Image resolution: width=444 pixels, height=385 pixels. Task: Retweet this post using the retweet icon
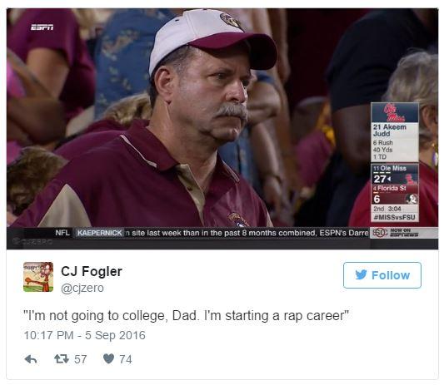(62, 359)
